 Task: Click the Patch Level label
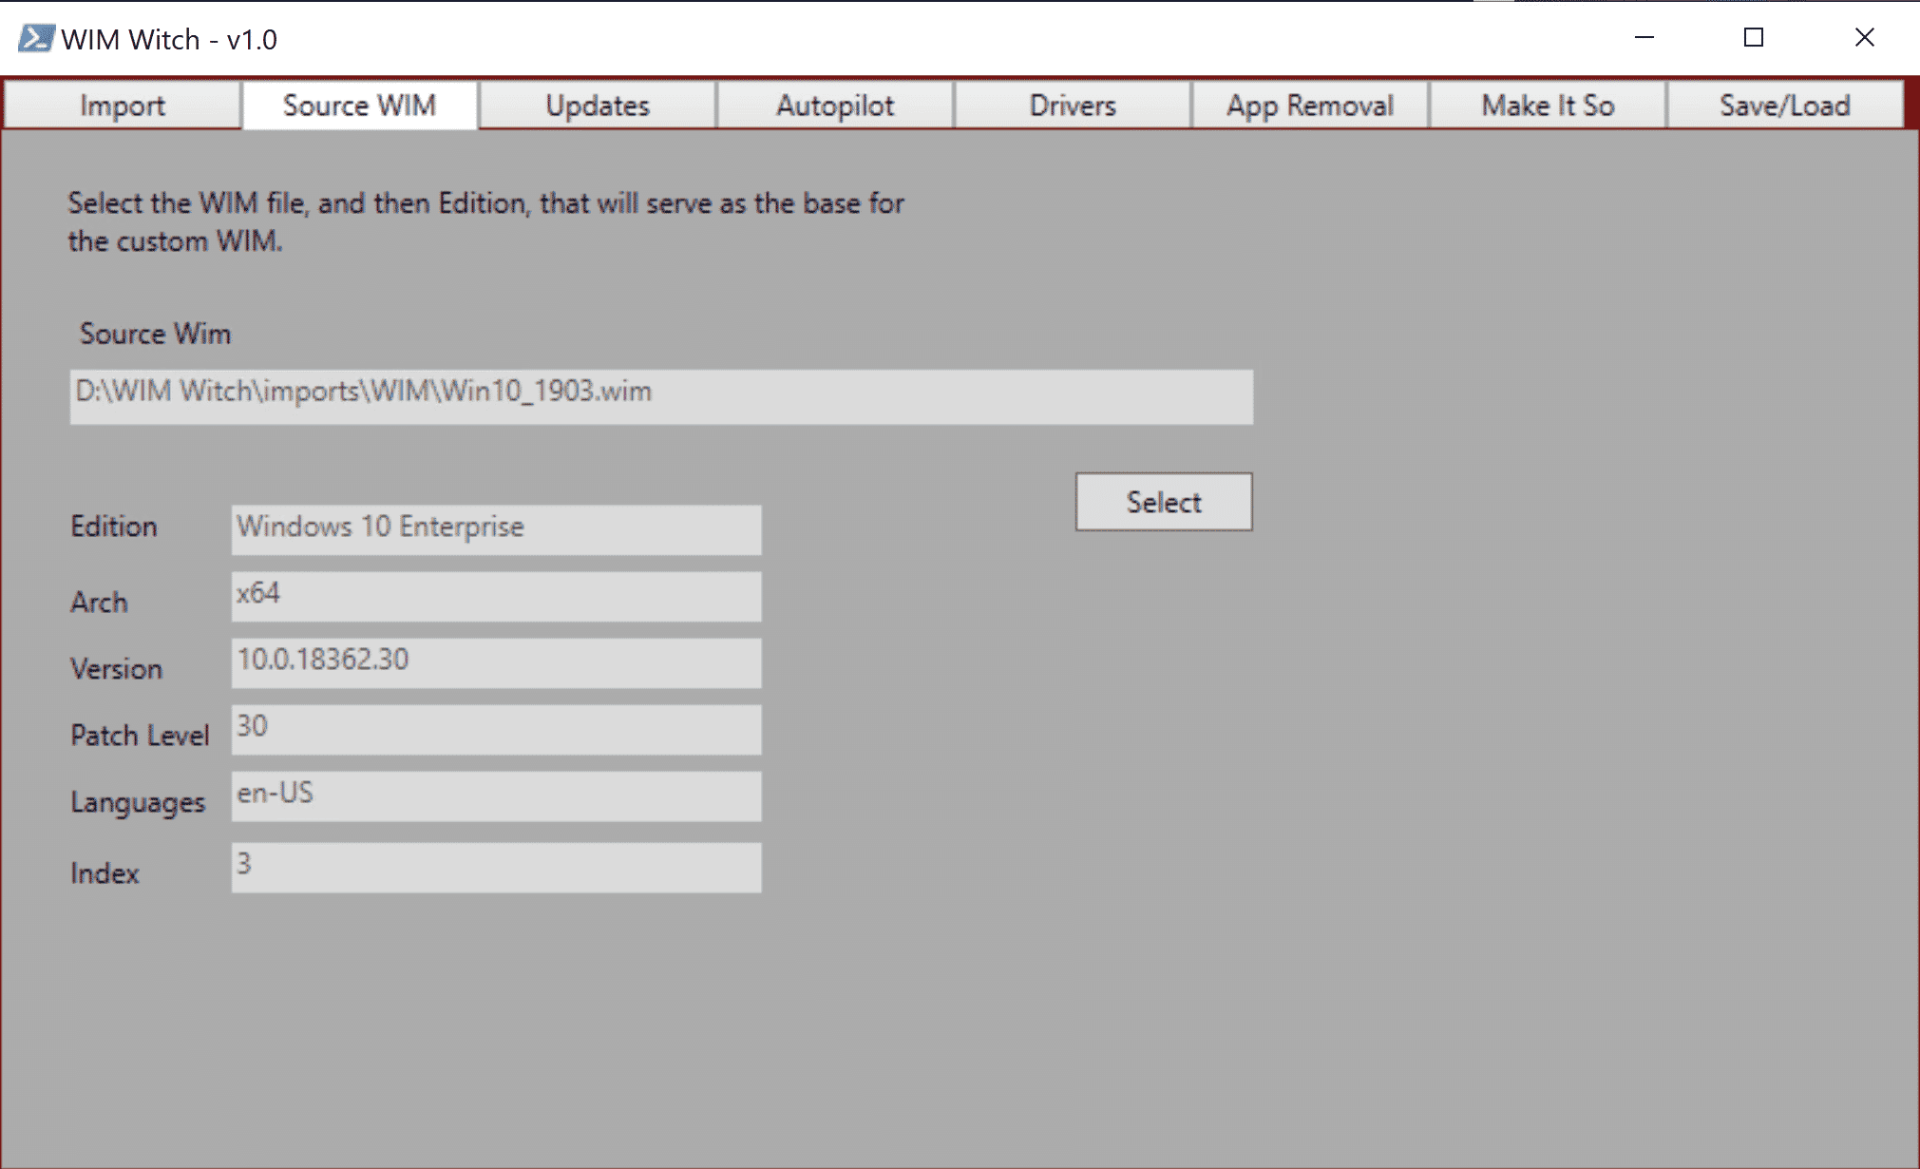pos(140,736)
